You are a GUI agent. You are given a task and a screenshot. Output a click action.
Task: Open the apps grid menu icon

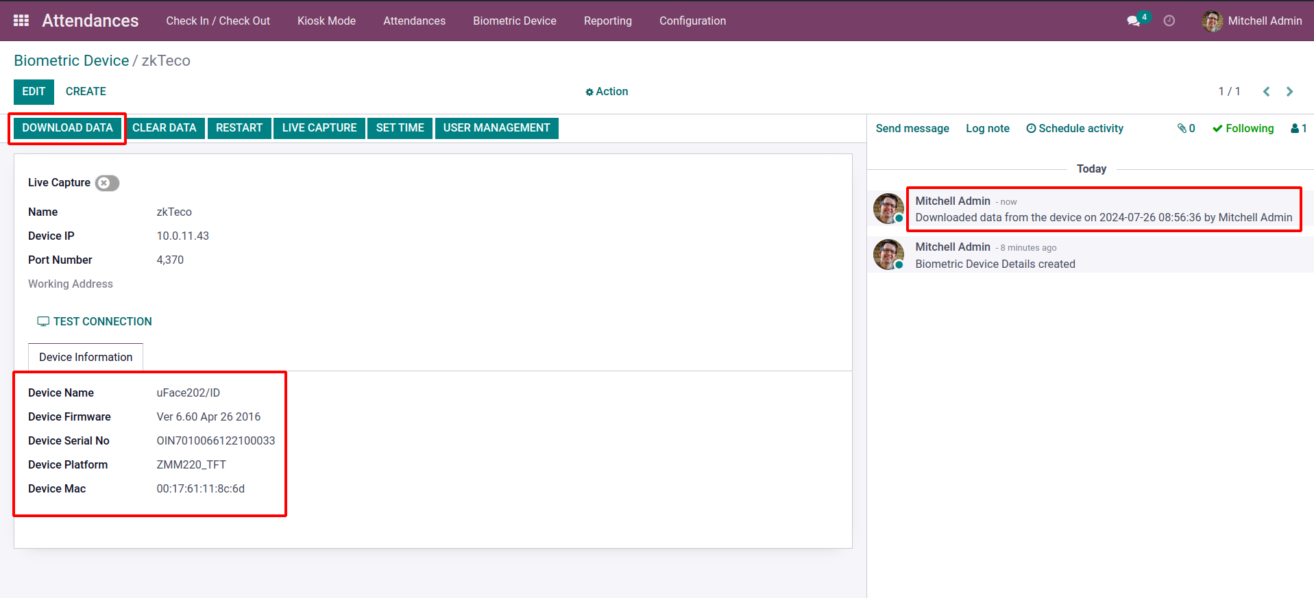tap(21, 21)
